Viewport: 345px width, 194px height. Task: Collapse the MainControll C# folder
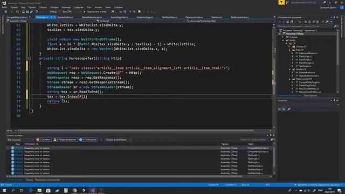(289, 79)
